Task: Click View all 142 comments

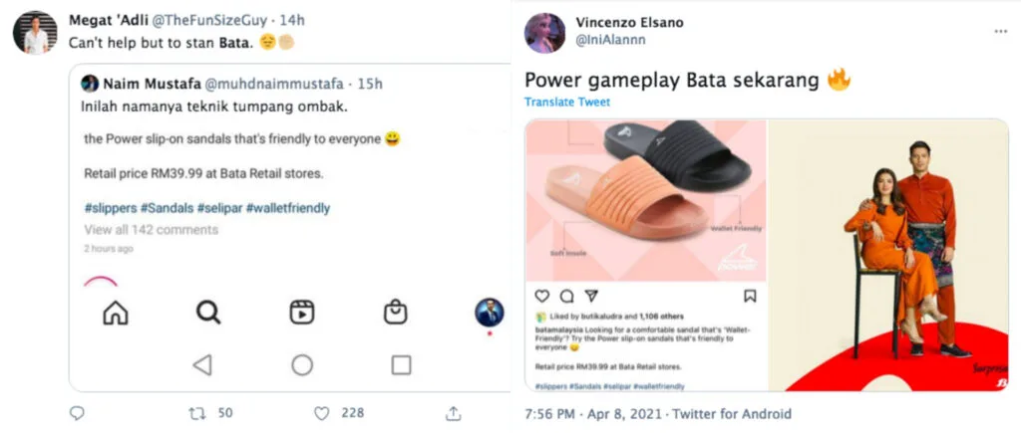Action: (x=151, y=230)
